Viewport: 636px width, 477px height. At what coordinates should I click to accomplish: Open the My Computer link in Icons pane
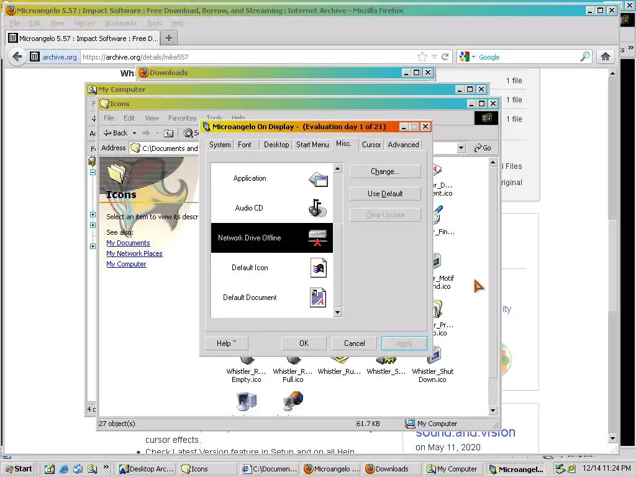126,264
